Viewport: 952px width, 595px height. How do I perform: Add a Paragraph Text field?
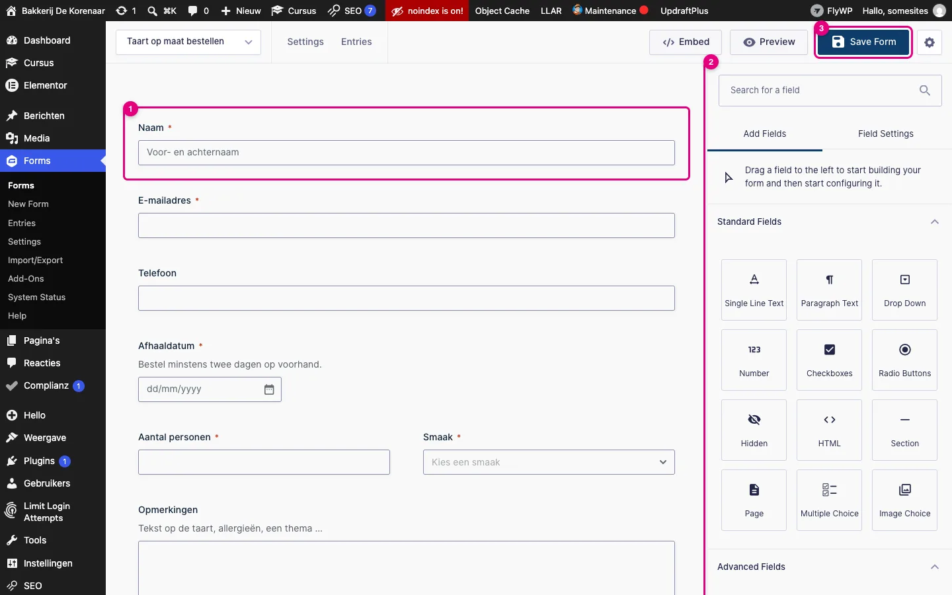click(x=830, y=290)
